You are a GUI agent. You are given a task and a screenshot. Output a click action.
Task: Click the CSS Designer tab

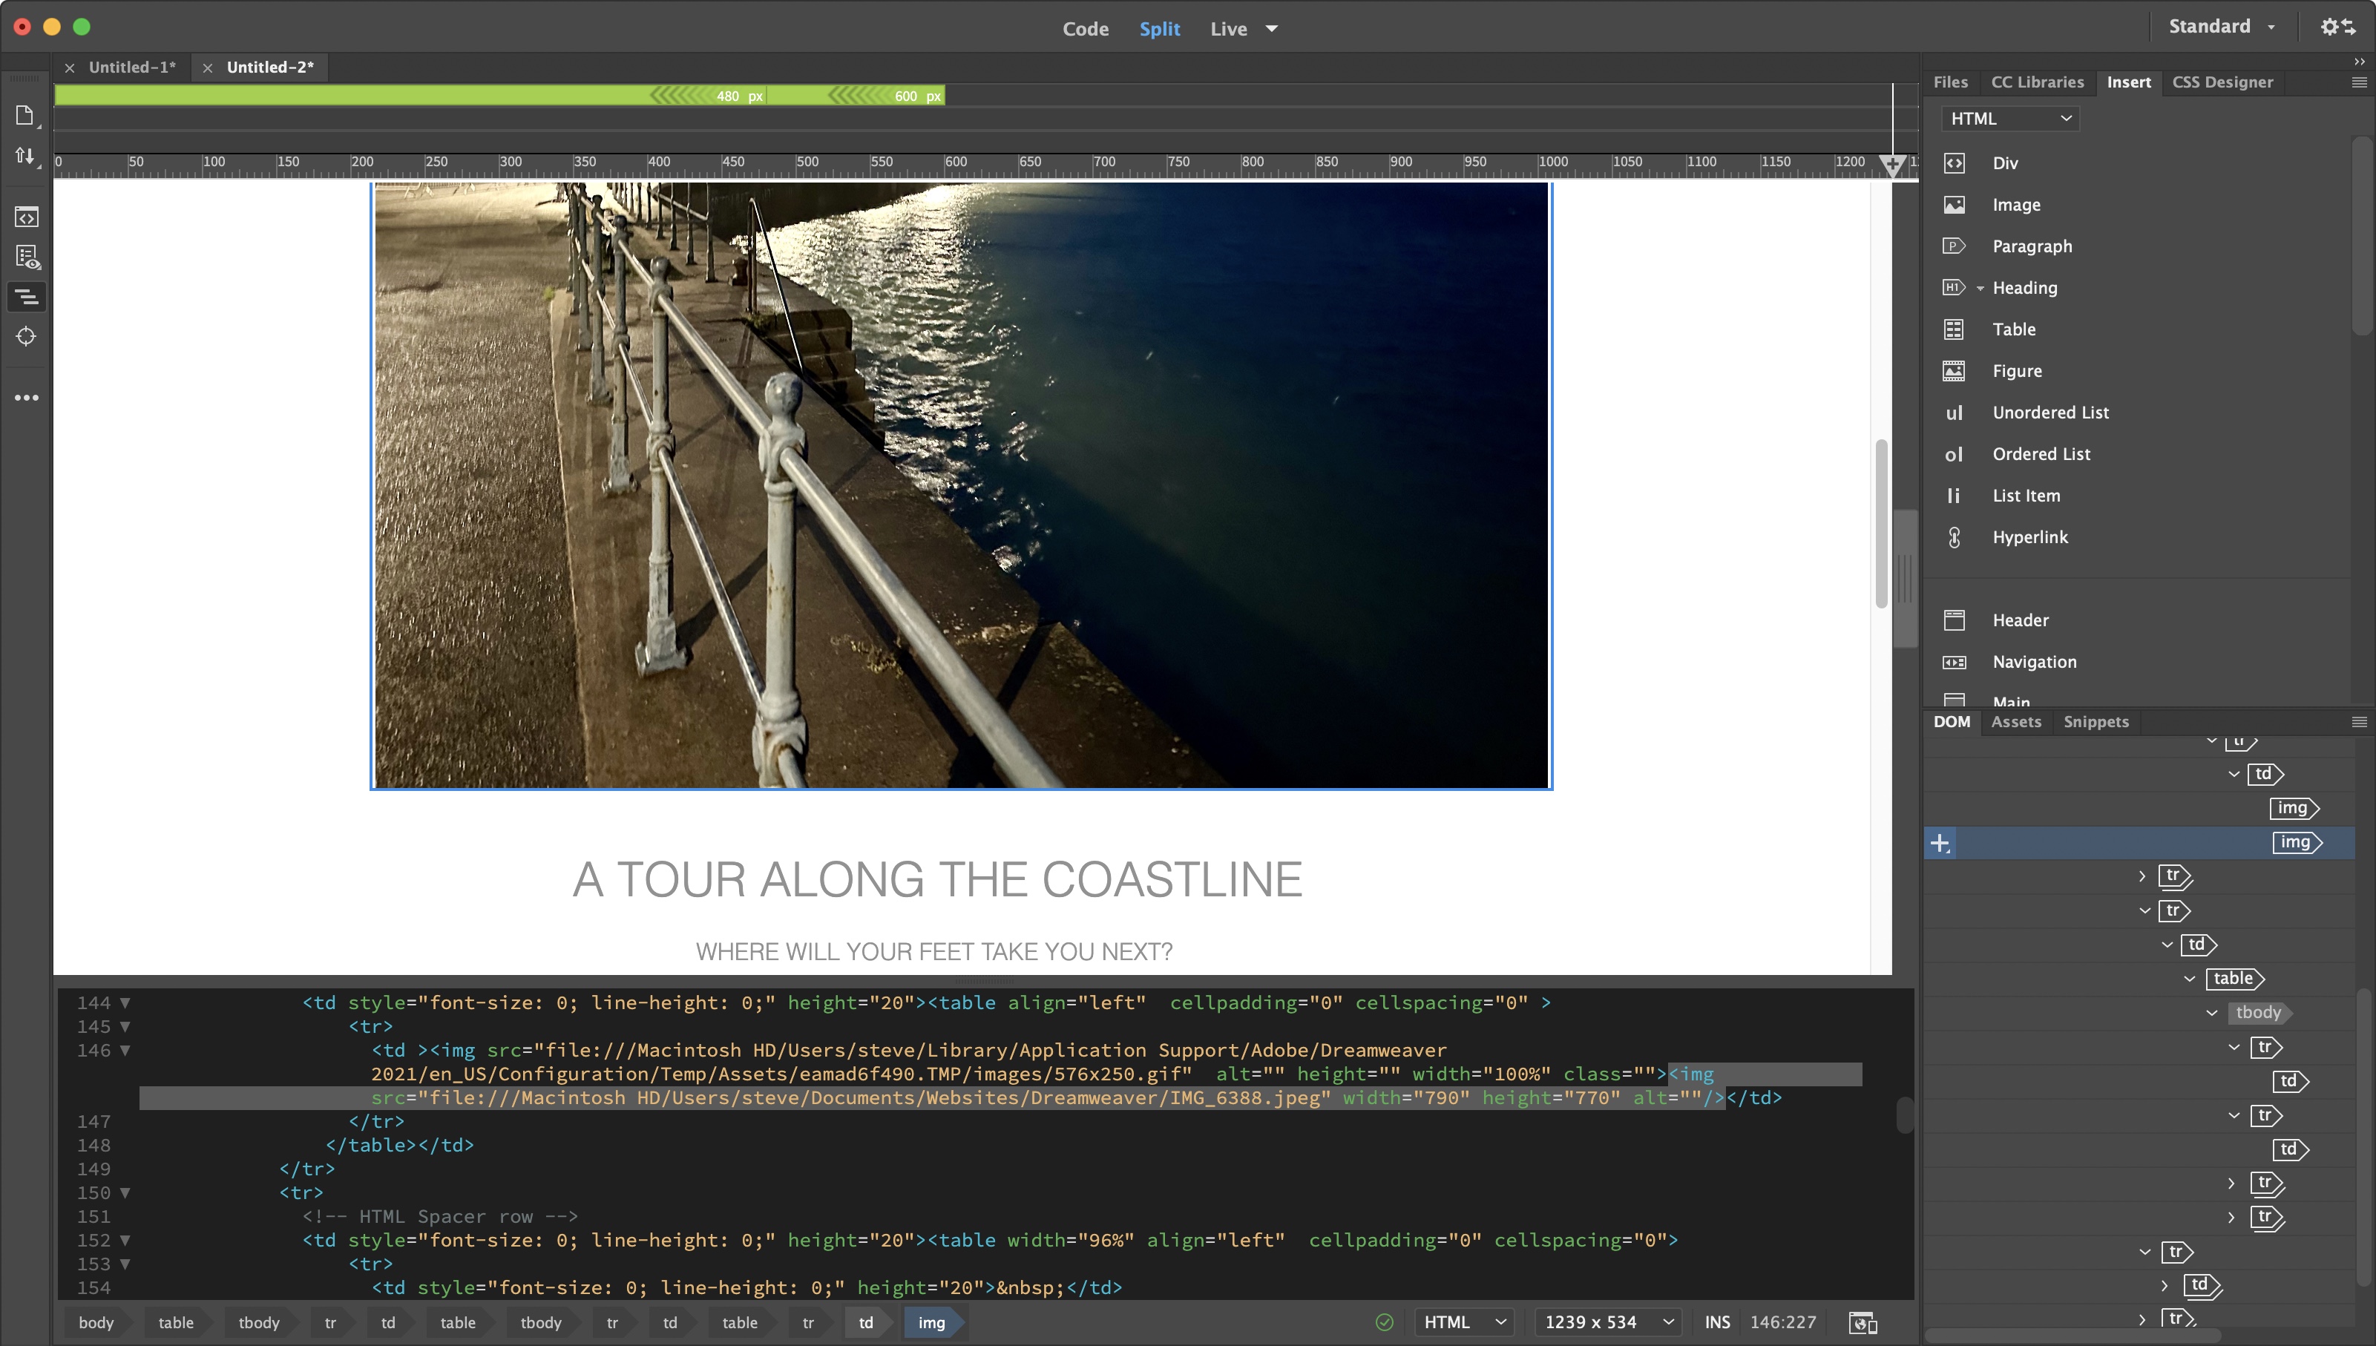coord(2222,80)
